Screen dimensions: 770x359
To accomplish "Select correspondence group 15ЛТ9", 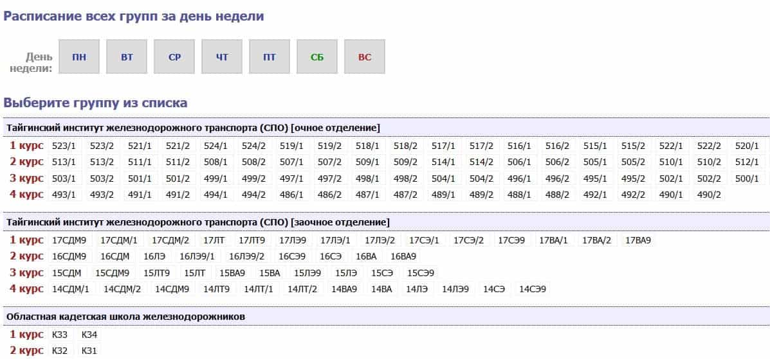I will click(157, 273).
